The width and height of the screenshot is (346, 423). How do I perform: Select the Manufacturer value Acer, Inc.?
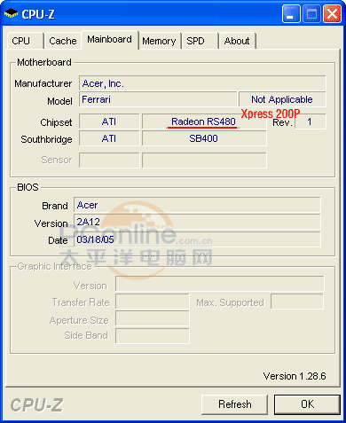click(x=202, y=83)
